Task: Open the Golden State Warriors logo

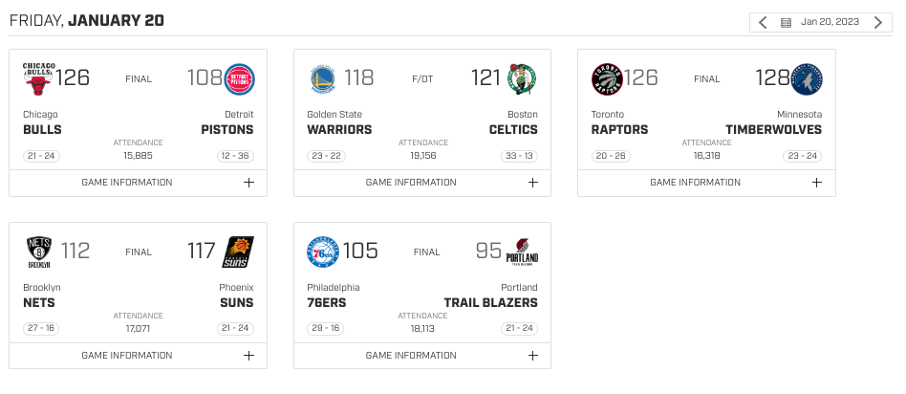Action: pyautogui.click(x=322, y=79)
